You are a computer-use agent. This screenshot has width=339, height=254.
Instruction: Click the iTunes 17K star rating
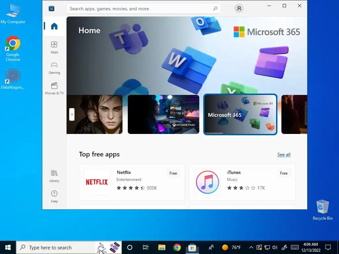pos(246,188)
